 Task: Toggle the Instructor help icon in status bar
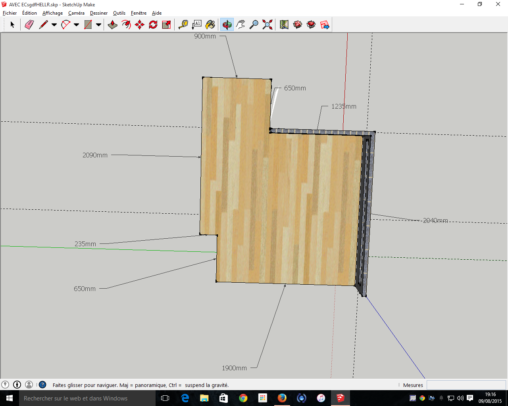click(42, 385)
